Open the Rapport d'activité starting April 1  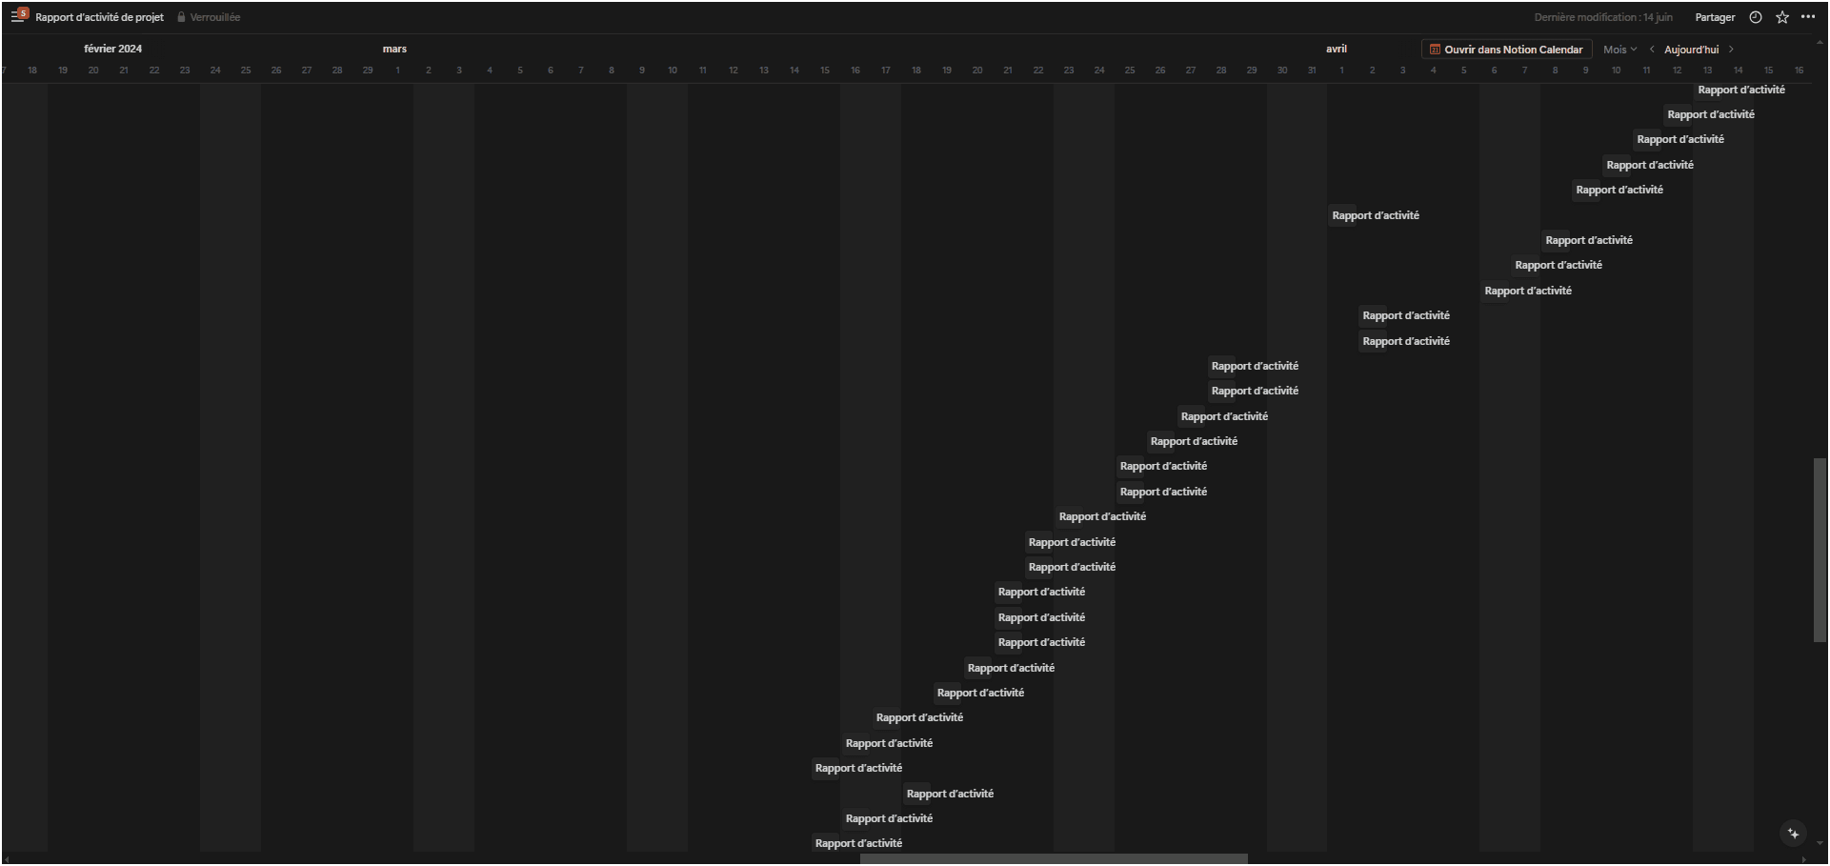[1376, 215]
